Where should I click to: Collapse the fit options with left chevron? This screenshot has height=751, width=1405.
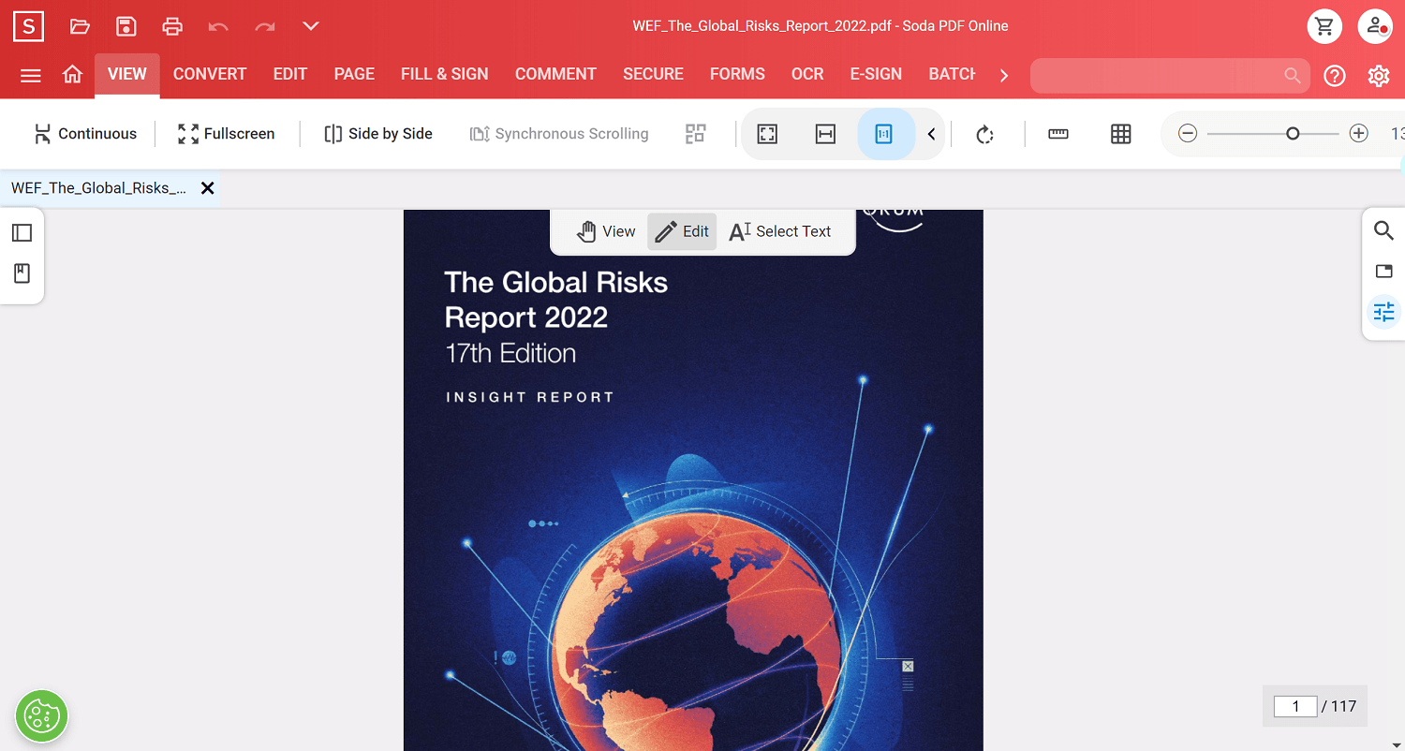pyautogui.click(x=931, y=134)
